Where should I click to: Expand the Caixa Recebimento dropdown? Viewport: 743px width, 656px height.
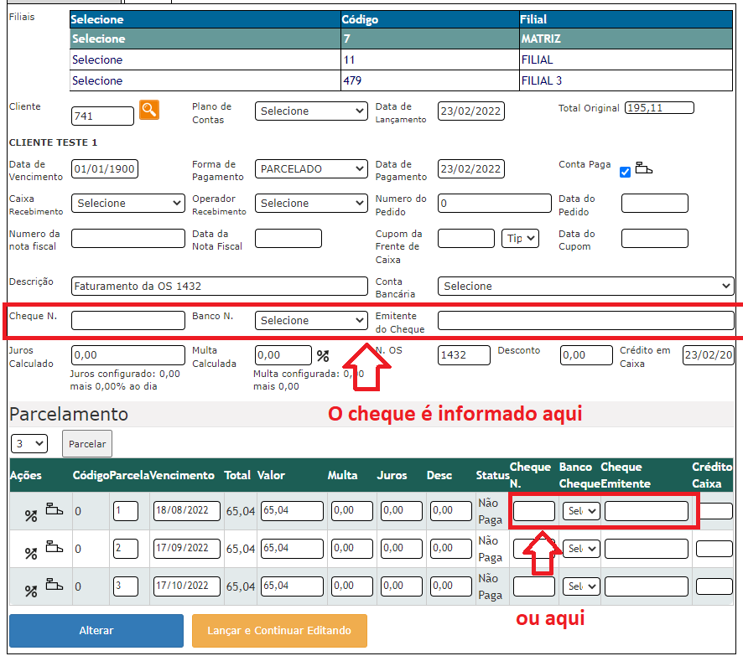click(128, 203)
